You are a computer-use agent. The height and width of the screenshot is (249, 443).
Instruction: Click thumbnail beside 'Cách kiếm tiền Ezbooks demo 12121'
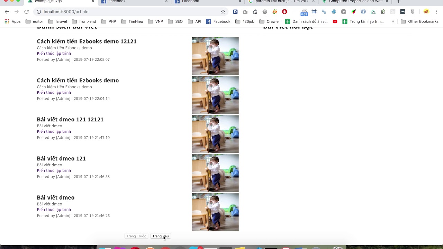click(x=215, y=56)
